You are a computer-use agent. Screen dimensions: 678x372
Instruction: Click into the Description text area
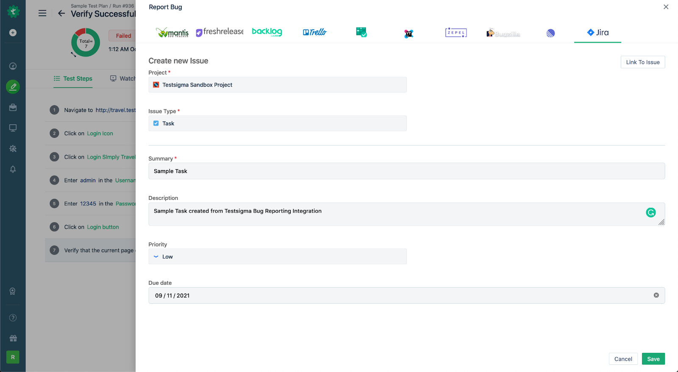pos(406,214)
